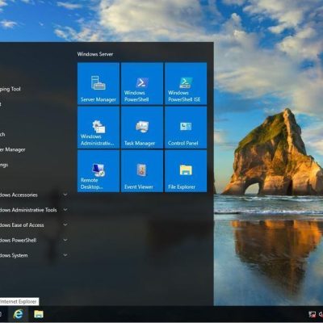The width and height of the screenshot is (323, 323).
Task: Select Server Manager in the app list
Action: pos(13,149)
